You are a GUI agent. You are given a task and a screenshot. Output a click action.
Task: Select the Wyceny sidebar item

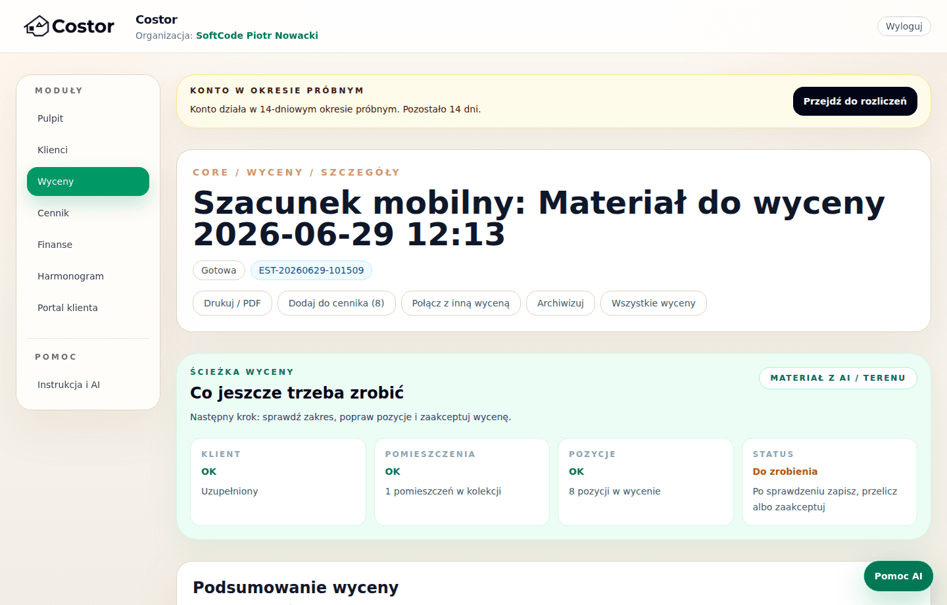(88, 181)
